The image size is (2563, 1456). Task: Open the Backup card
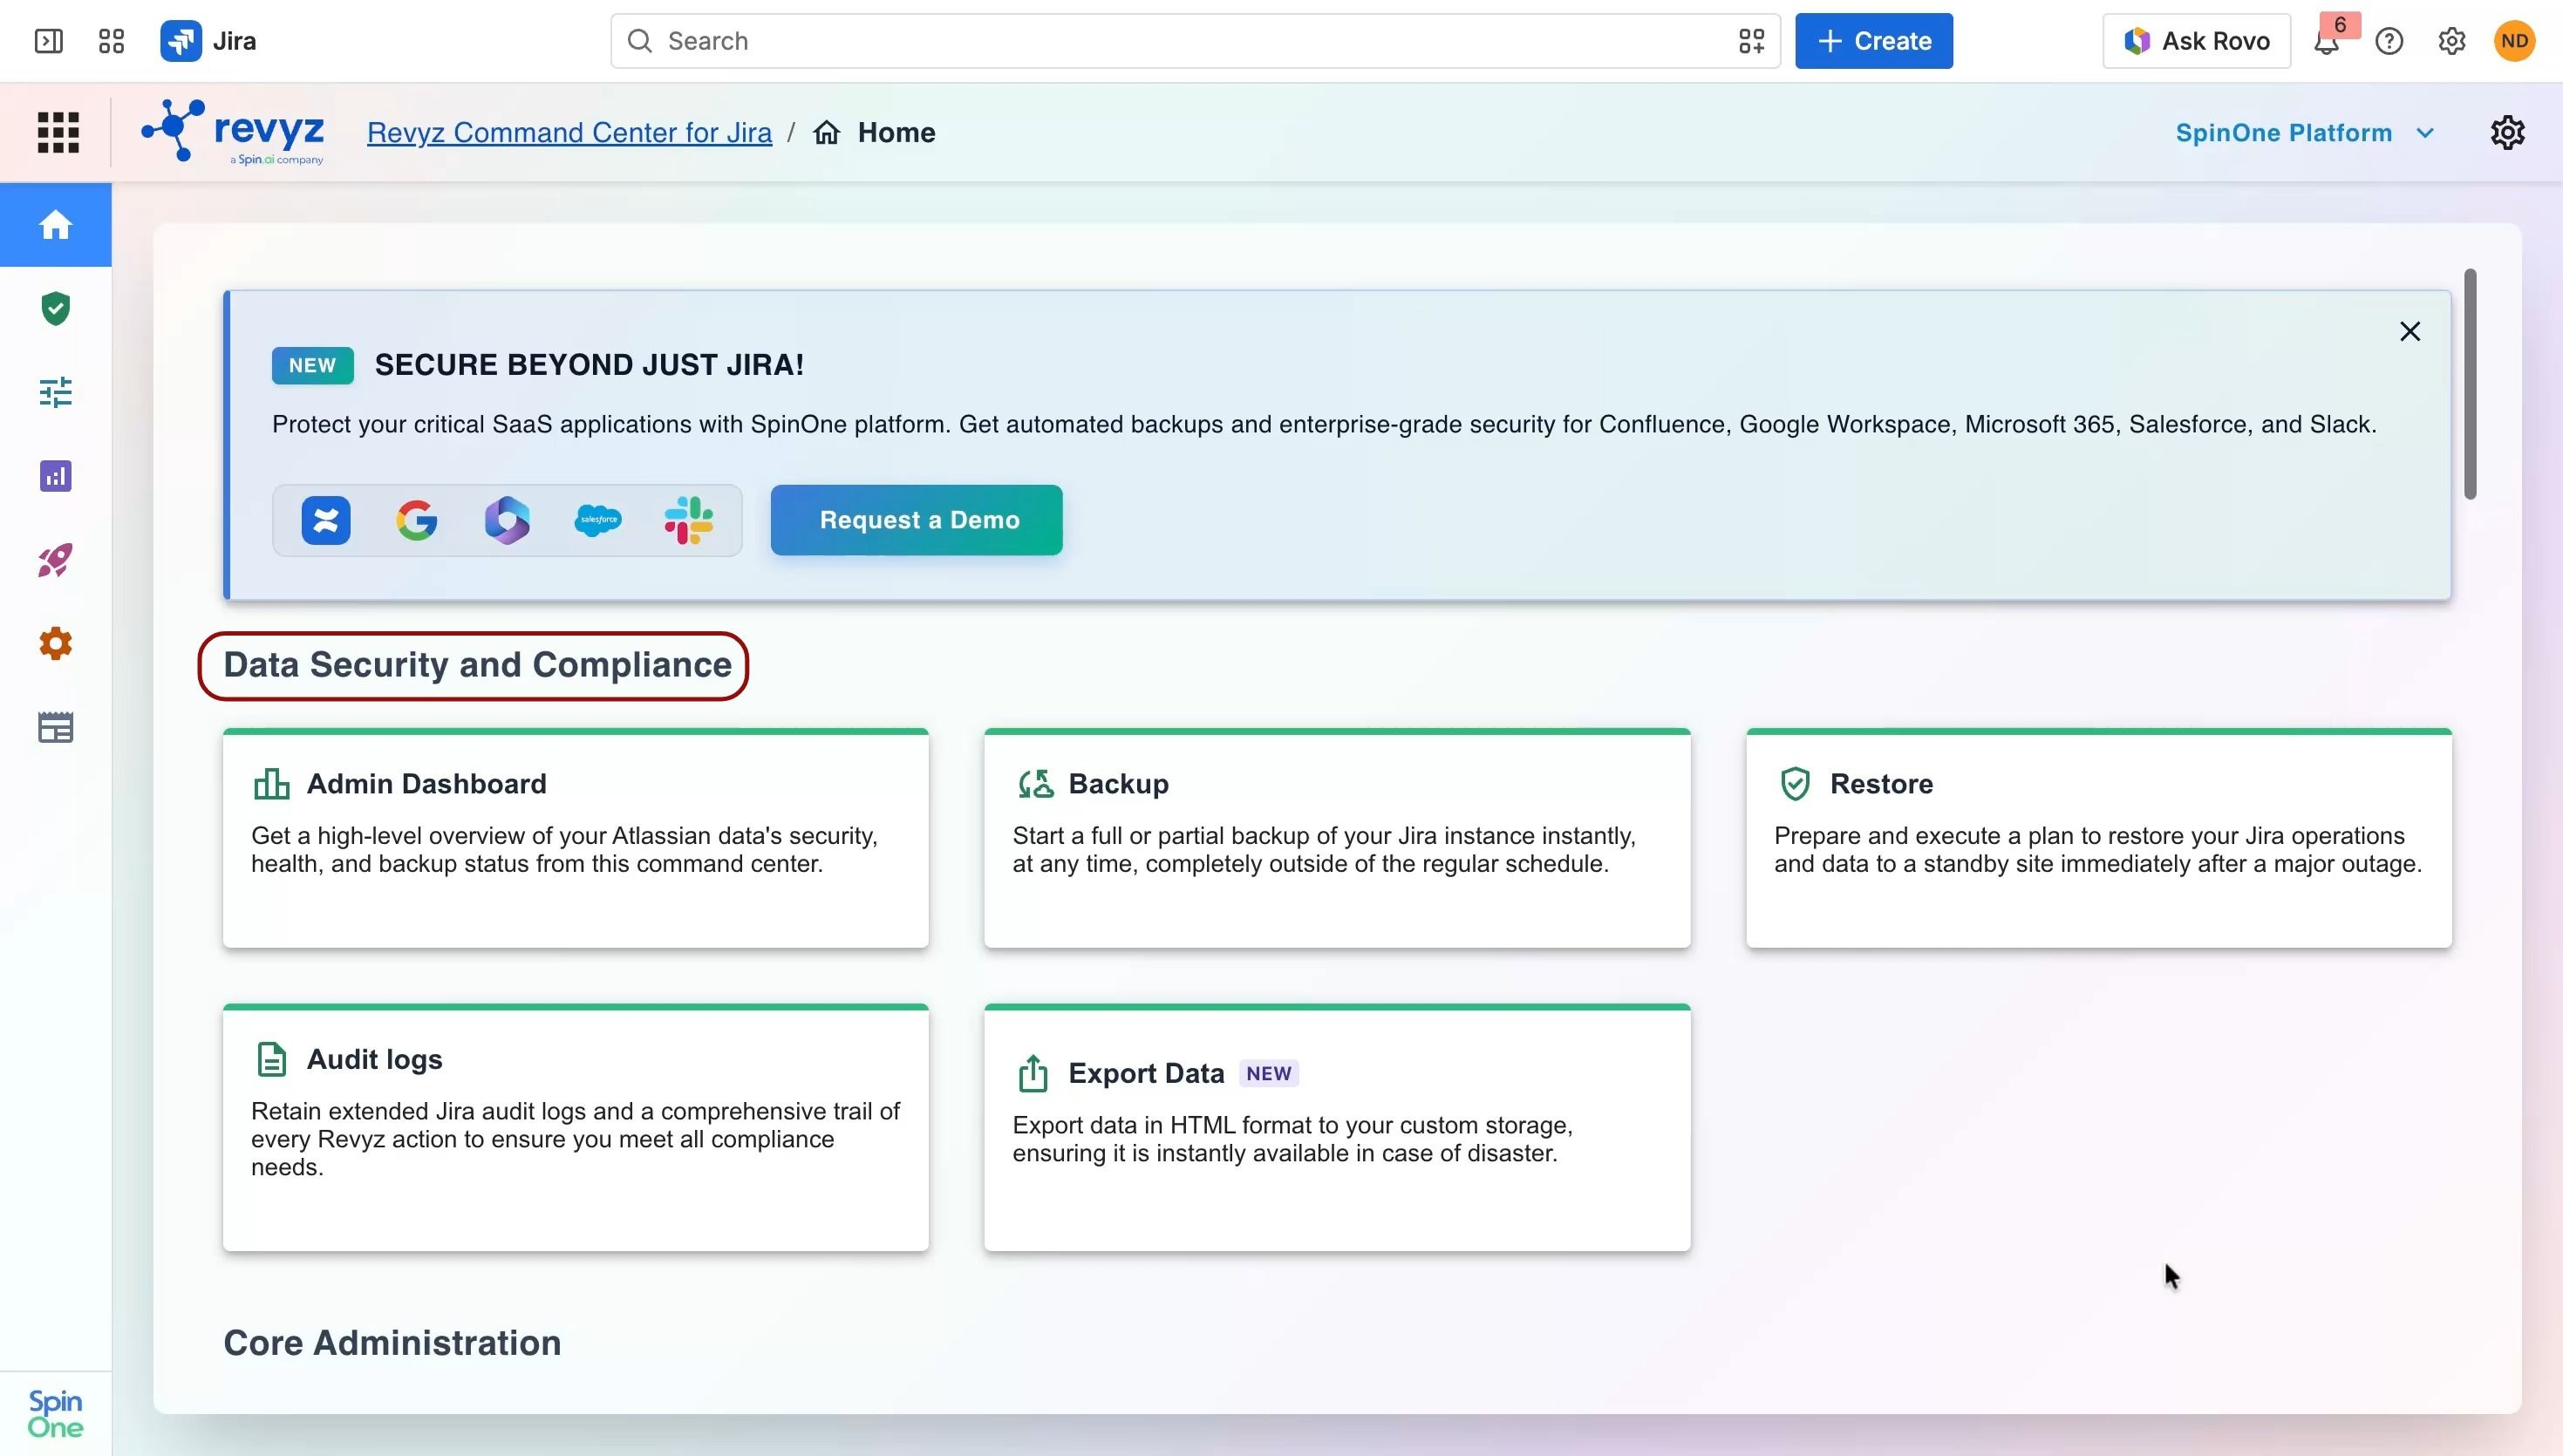(x=1337, y=838)
